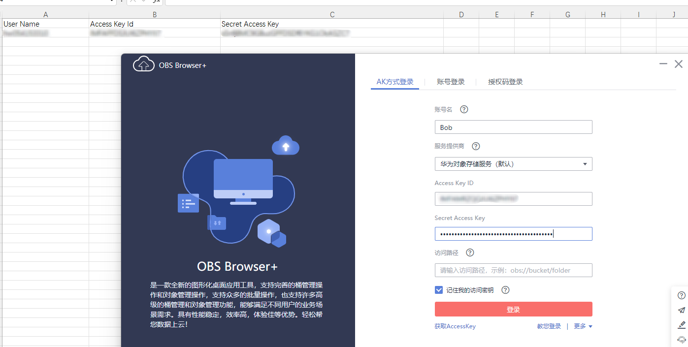Uncheck the 记住我的访问密钥 checkbox

click(x=439, y=290)
